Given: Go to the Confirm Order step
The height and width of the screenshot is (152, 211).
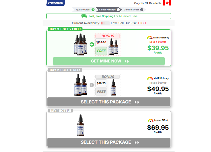Looking at the screenshot, I should pos(133,10).
